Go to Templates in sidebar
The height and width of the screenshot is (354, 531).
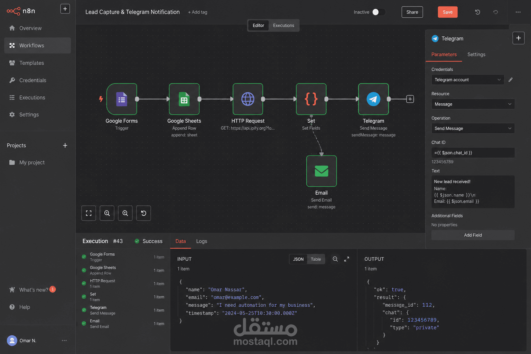tap(37, 63)
